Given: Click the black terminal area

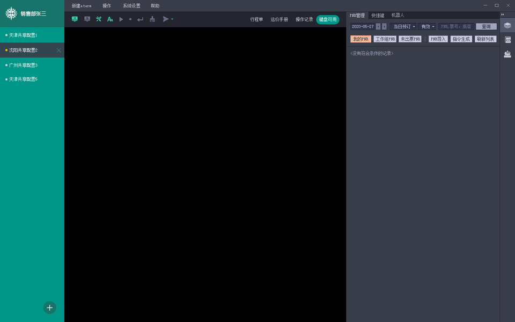Looking at the screenshot, I should pos(205,174).
